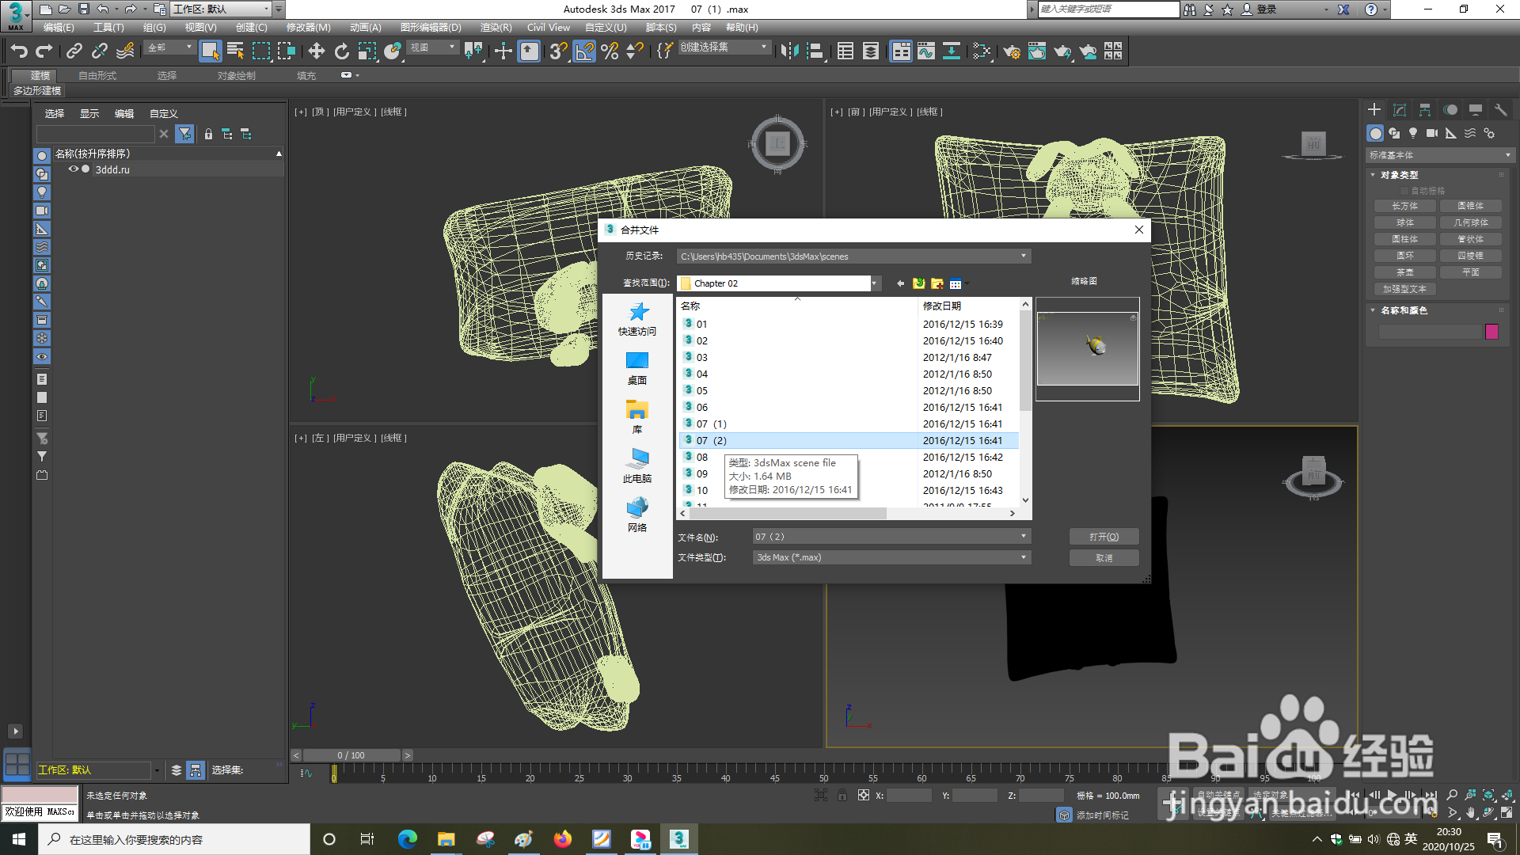Toggle Angle Snap in main toolbar
The image size is (1520, 855).
click(583, 51)
